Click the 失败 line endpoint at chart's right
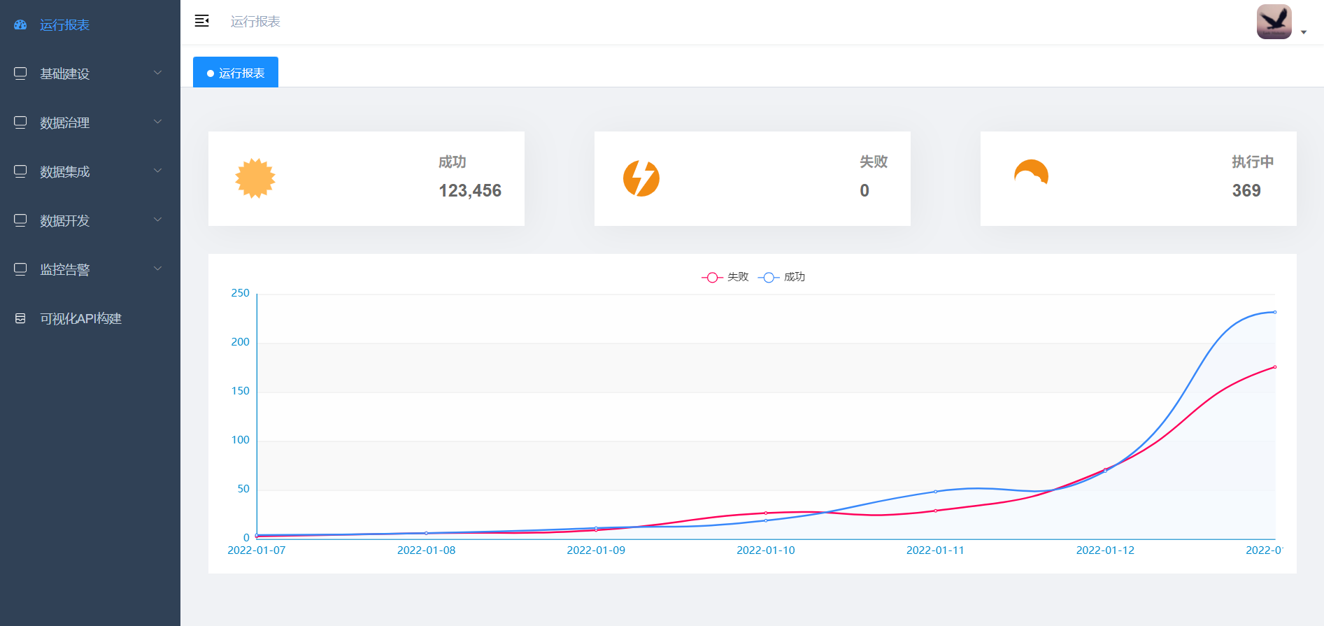The image size is (1324, 626). click(x=1275, y=367)
